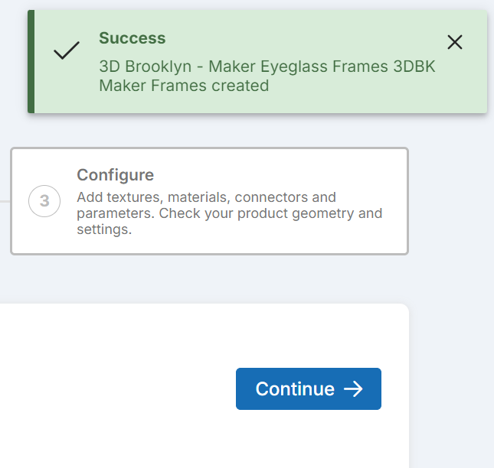Click the "Continue" label text

[295, 389]
